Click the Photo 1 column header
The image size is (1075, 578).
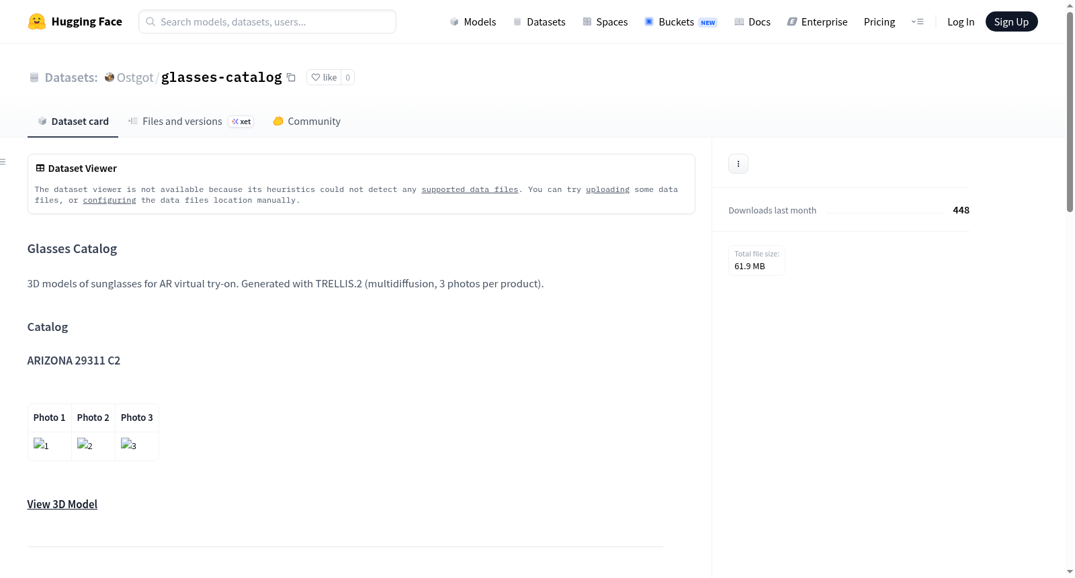point(50,418)
